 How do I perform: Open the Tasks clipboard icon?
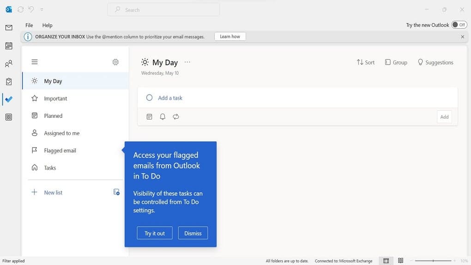[x=9, y=81]
